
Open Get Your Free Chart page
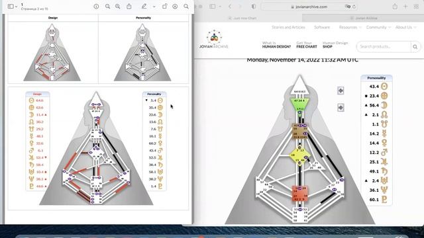(x=306, y=45)
